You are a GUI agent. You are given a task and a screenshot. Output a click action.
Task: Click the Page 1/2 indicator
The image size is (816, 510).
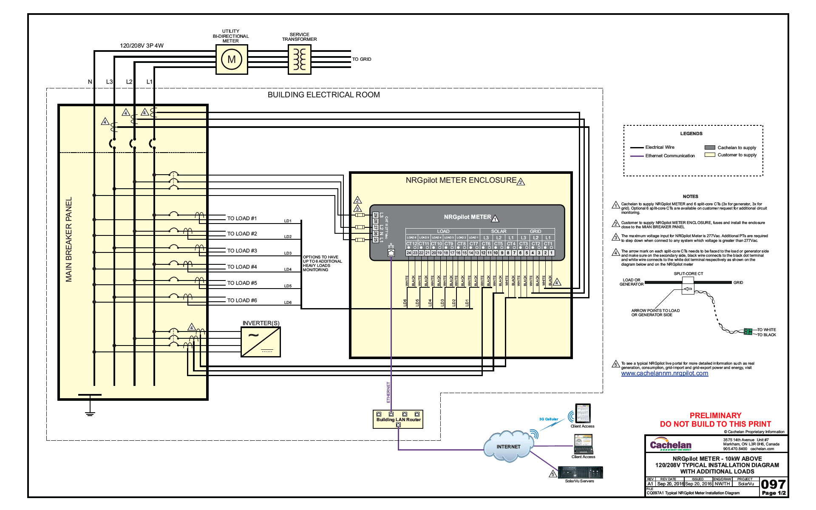(x=773, y=493)
